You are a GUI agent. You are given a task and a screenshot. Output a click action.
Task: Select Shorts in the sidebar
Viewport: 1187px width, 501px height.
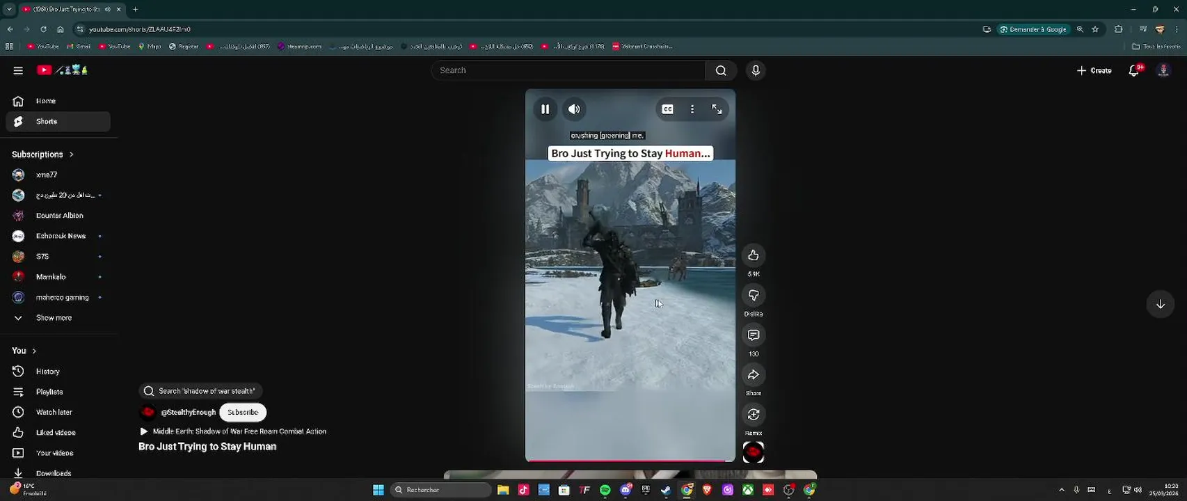click(58, 121)
